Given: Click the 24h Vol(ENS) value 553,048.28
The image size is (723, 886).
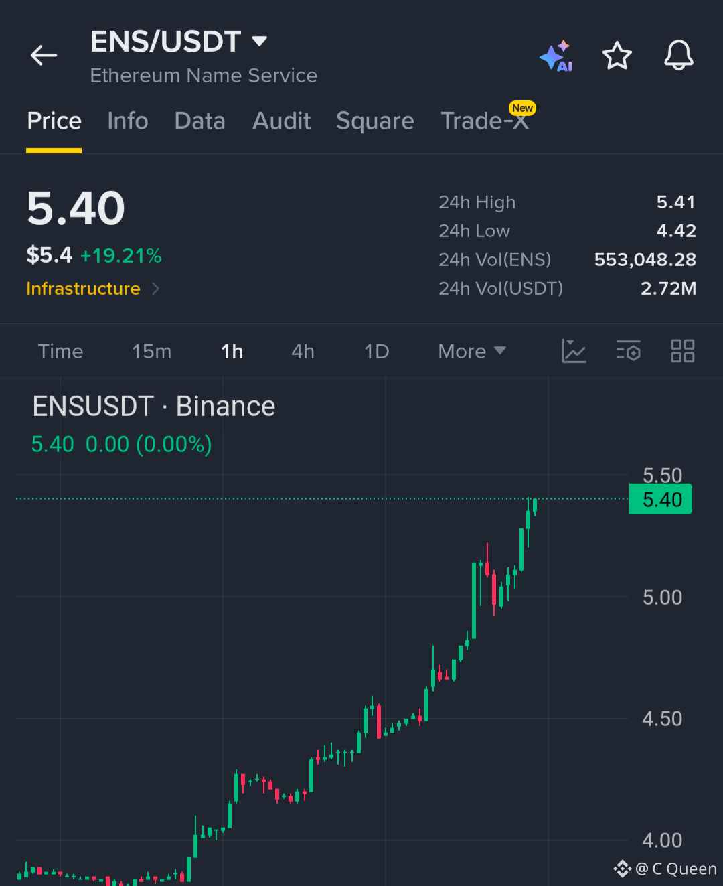Looking at the screenshot, I should 645,260.
